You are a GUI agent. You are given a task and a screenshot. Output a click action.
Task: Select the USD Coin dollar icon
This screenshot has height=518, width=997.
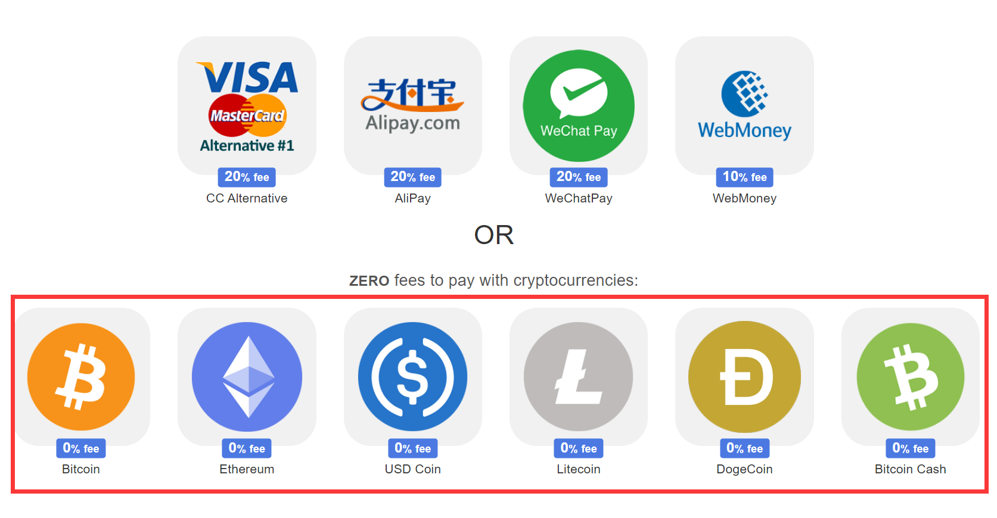coord(412,377)
